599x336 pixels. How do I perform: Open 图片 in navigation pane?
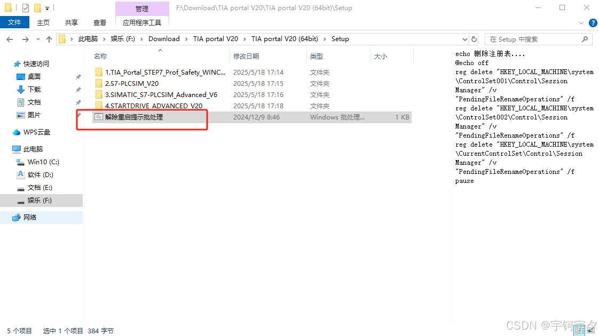coord(34,115)
